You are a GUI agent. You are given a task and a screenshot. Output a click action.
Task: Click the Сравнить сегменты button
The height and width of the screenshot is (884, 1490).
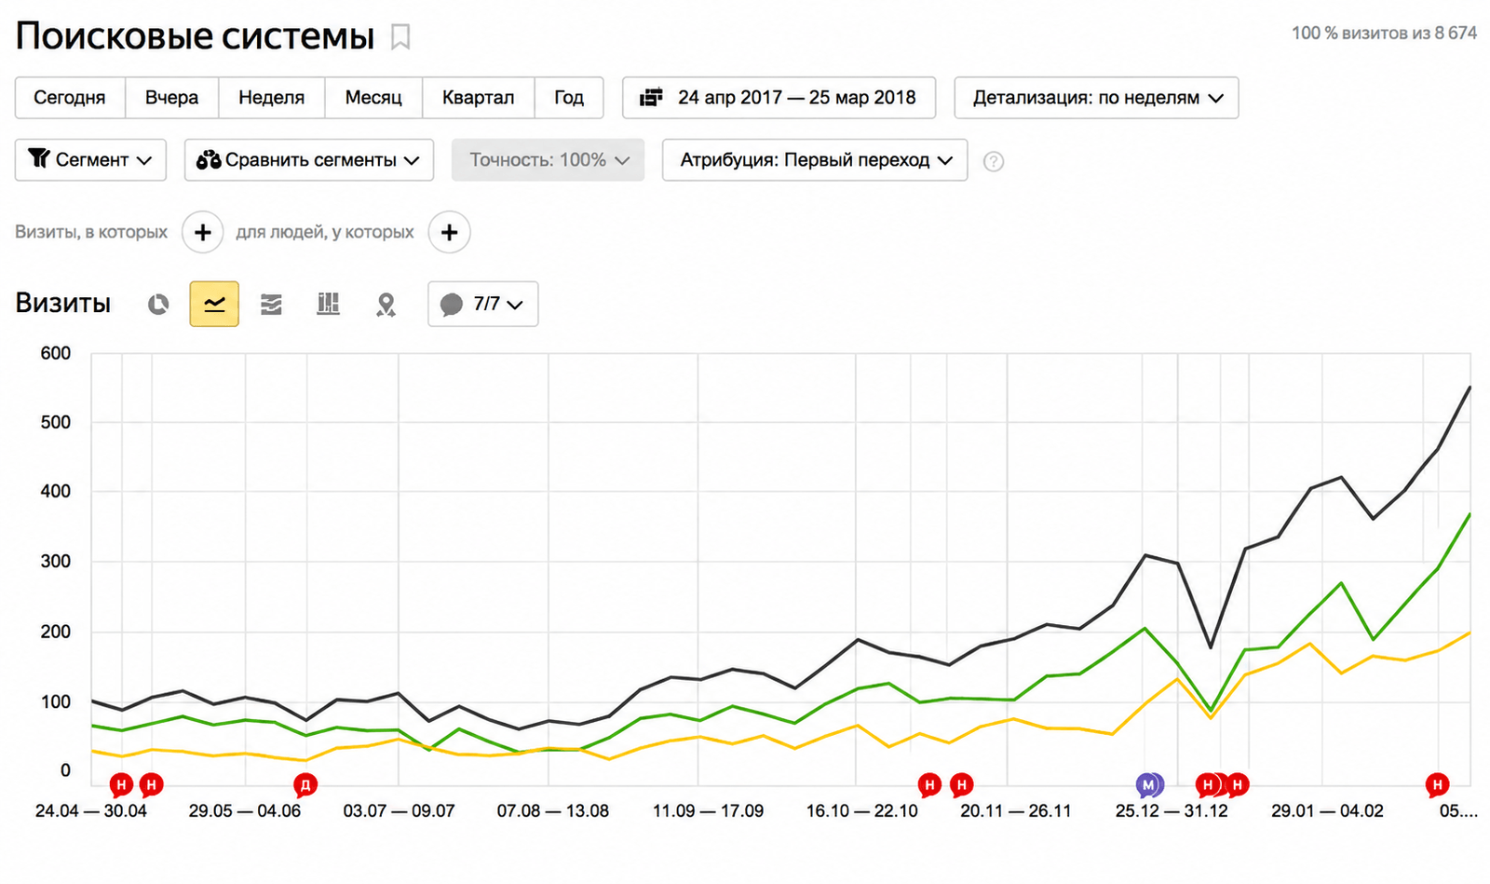click(x=308, y=160)
